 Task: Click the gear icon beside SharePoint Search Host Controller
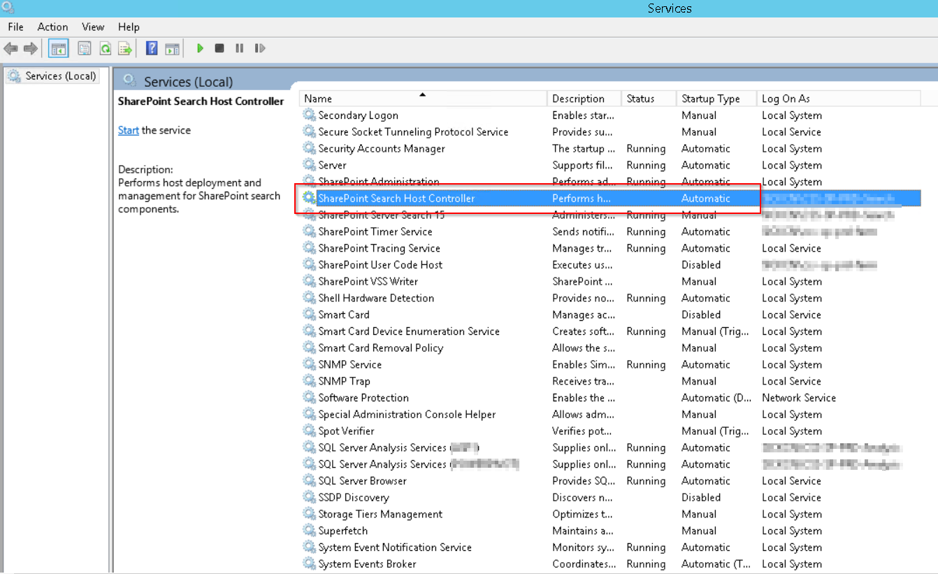[308, 198]
